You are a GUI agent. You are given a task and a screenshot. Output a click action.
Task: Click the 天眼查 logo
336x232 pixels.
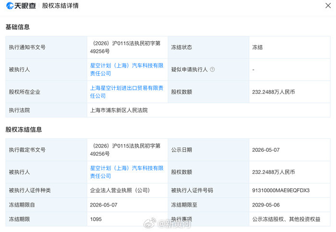click(21, 6)
